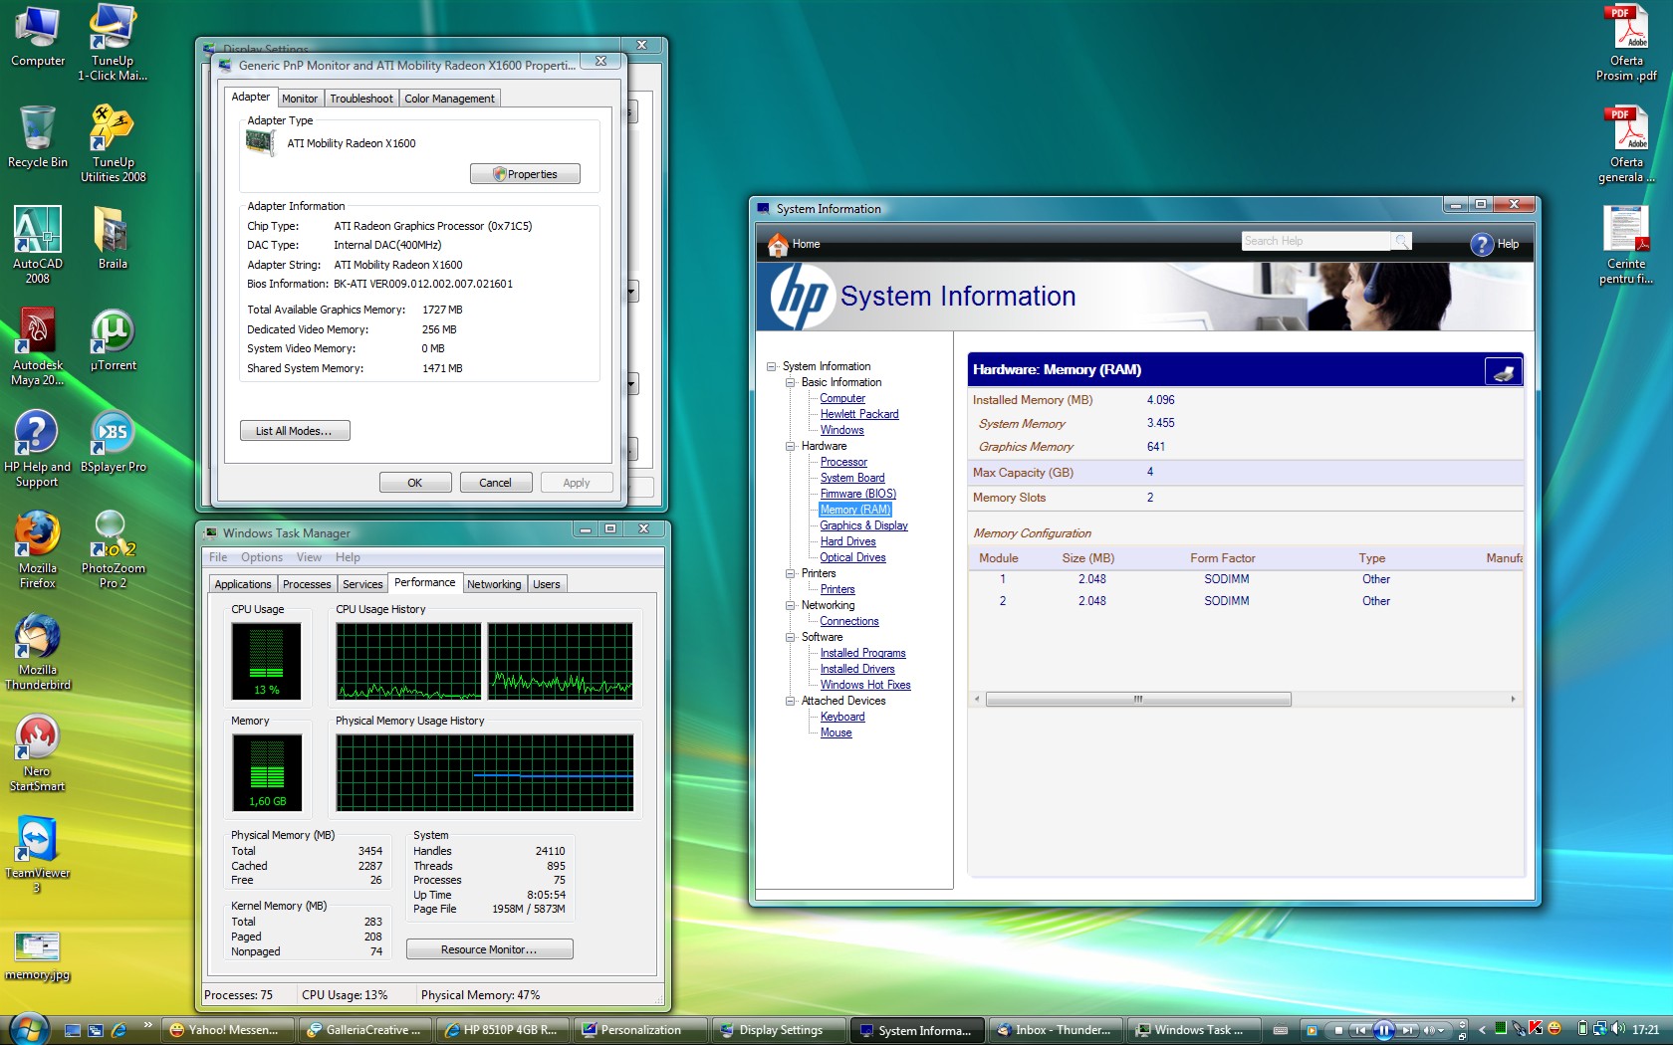This screenshot has height=1045, width=1673.
Task: Open the Oferta Prosim .pdf desktop file
Action: (1626, 42)
